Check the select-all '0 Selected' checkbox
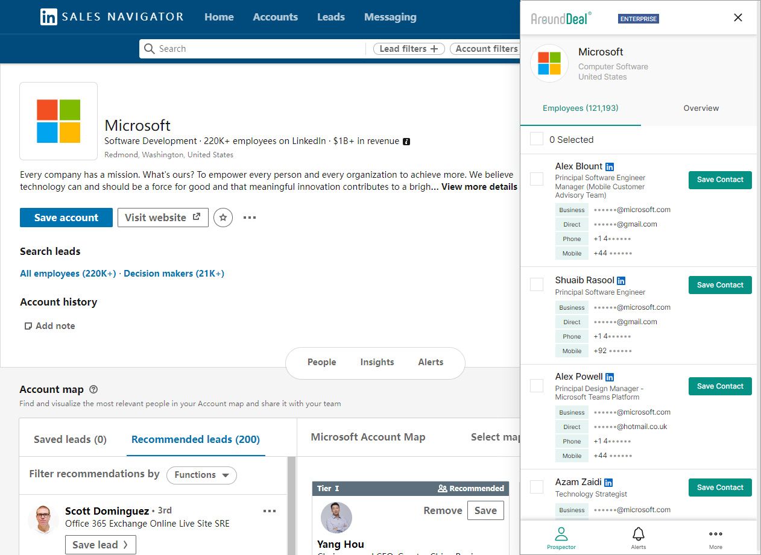Image resolution: width=761 pixels, height=555 pixels. [537, 139]
